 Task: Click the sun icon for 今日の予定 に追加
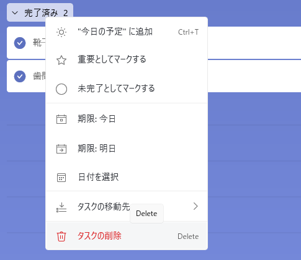[61, 32]
